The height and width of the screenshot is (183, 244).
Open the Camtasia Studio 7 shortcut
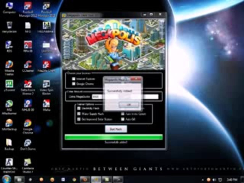tap(28, 165)
